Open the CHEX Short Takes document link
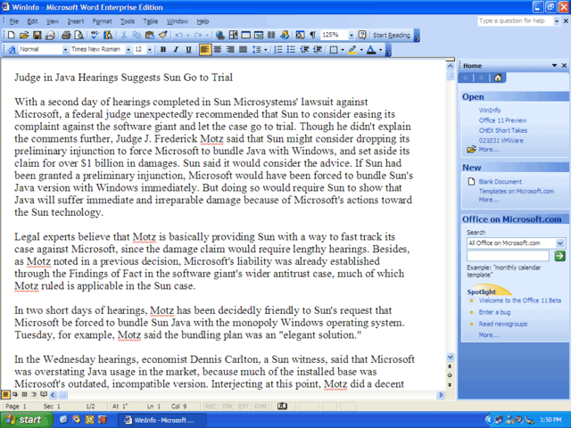Image resolution: width=571 pixels, height=428 pixels. 503,130
